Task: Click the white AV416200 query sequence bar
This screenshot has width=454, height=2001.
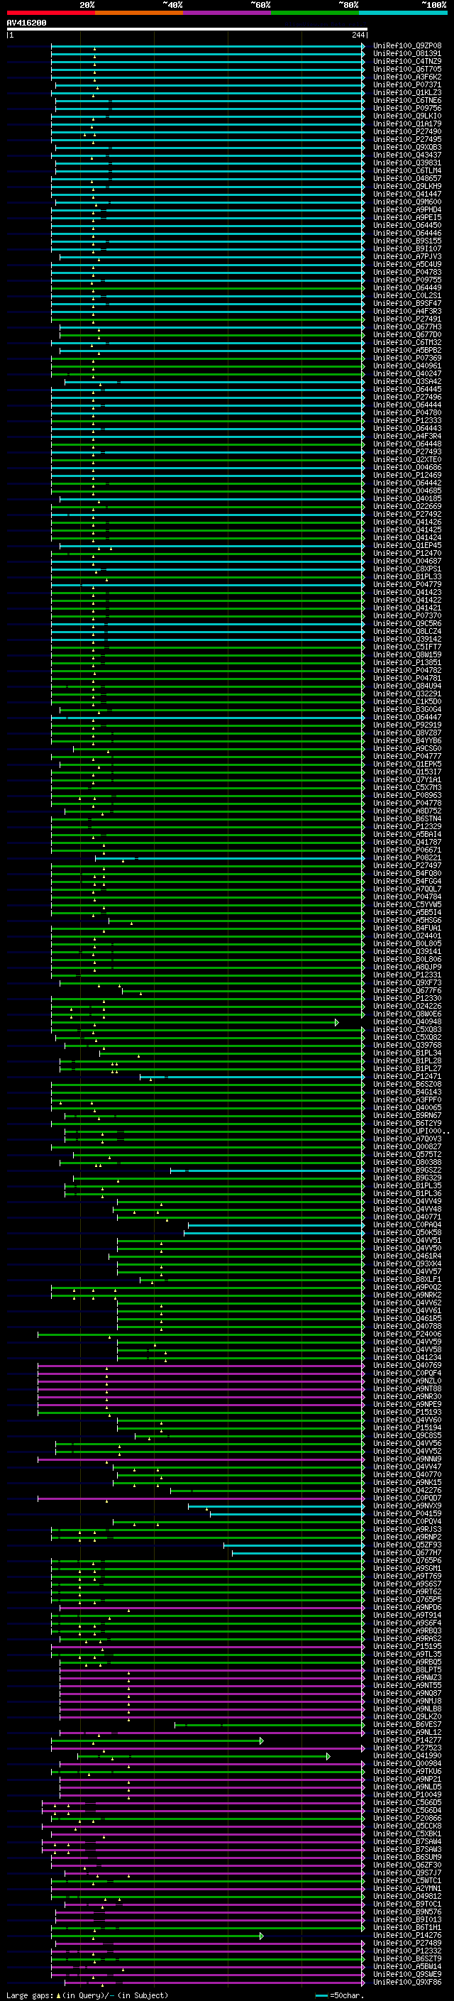Action: point(187,30)
